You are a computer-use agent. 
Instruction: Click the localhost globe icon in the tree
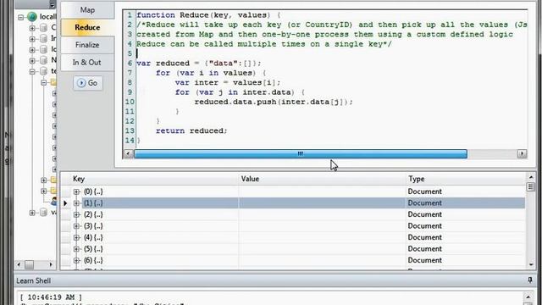pyautogui.click(x=32, y=16)
